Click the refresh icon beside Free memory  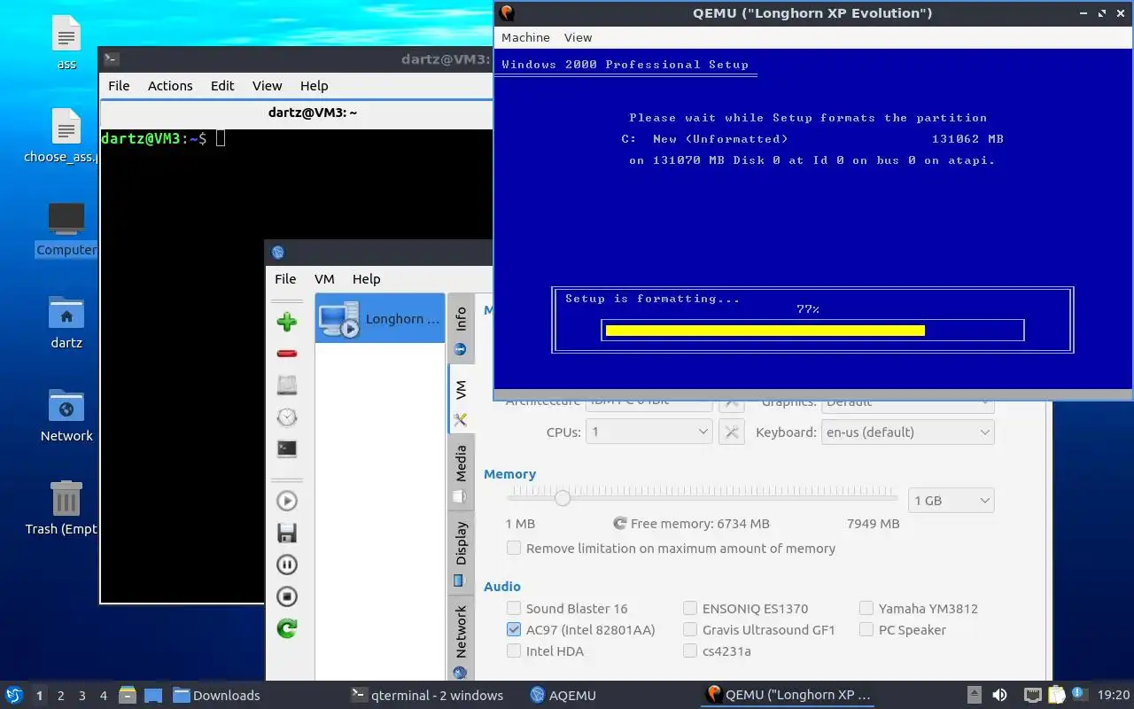point(620,524)
